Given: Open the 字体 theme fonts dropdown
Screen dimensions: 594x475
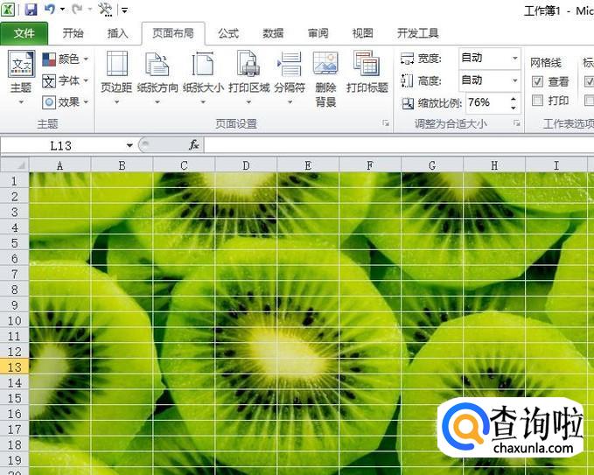Looking at the screenshot, I should click(x=65, y=80).
